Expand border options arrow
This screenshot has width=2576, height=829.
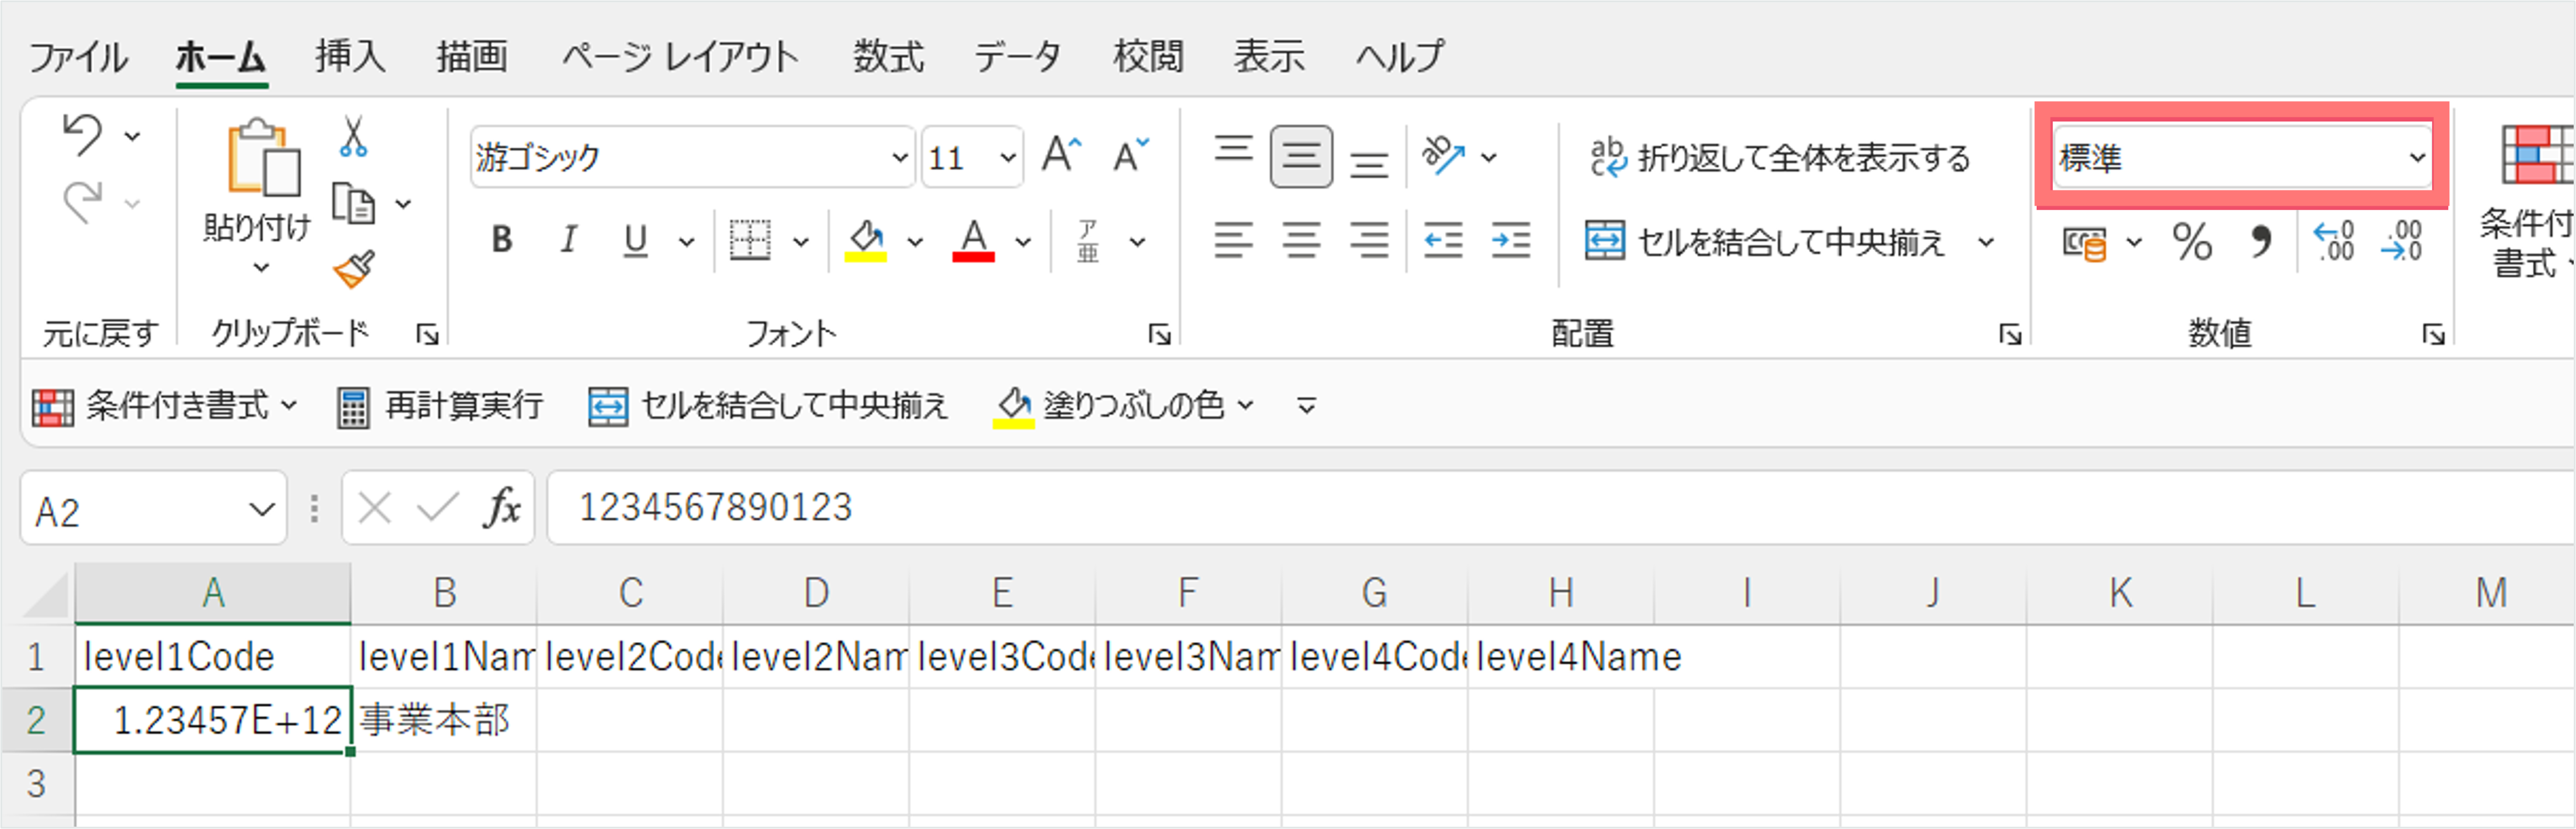coord(800,241)
